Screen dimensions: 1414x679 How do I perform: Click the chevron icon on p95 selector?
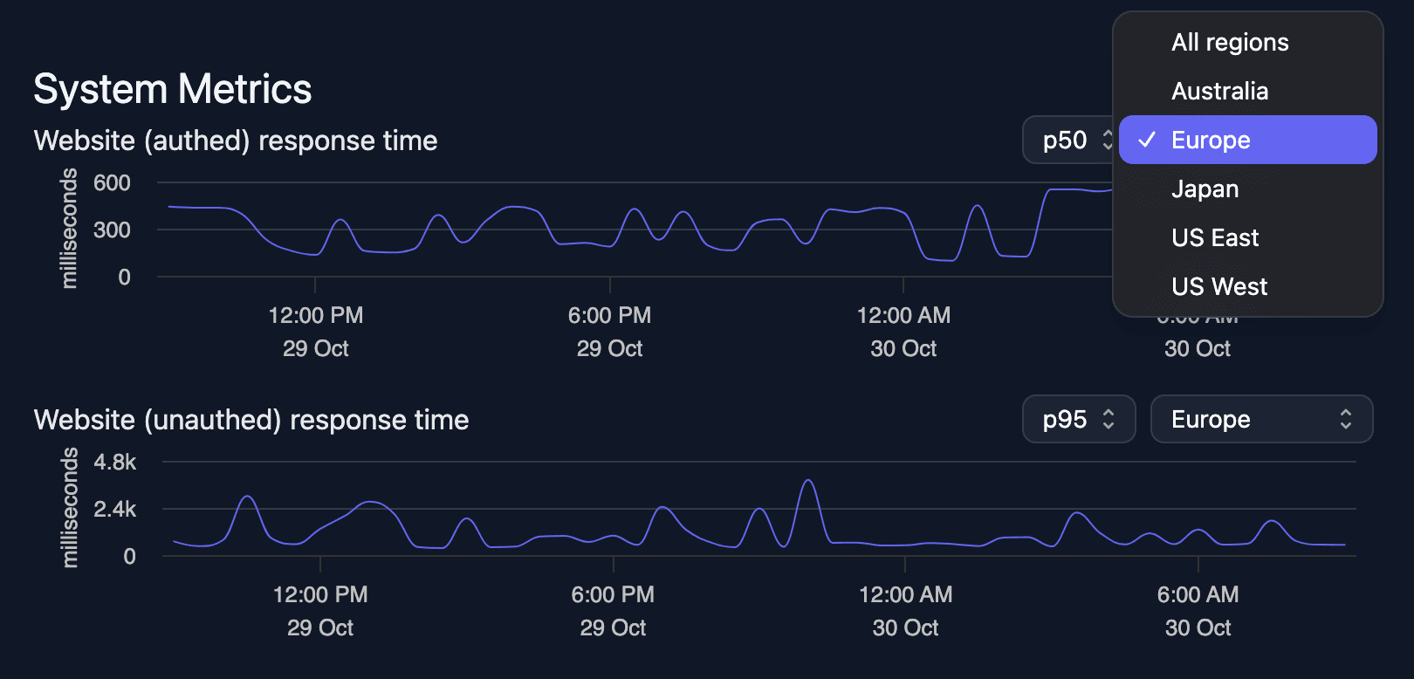(1109, 420)
